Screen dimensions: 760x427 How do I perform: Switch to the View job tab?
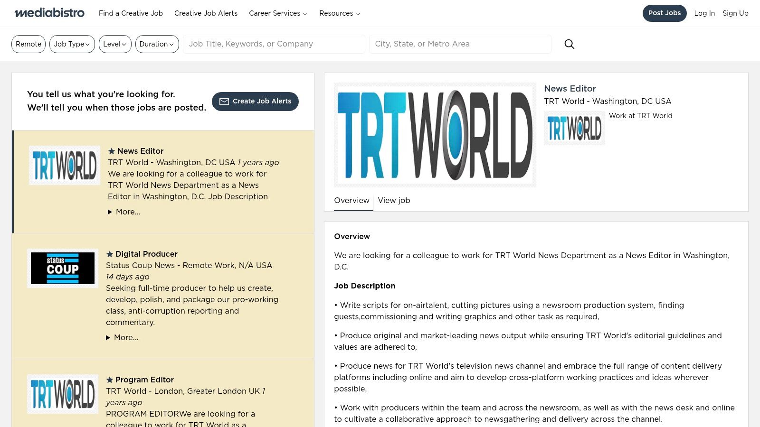click(394, 200)
